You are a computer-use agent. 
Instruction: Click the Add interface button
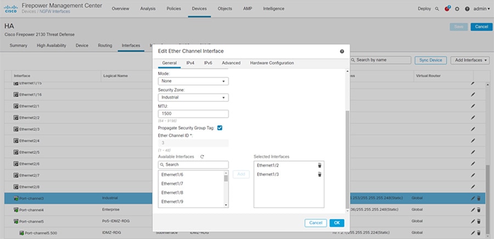tap(241, 174)
